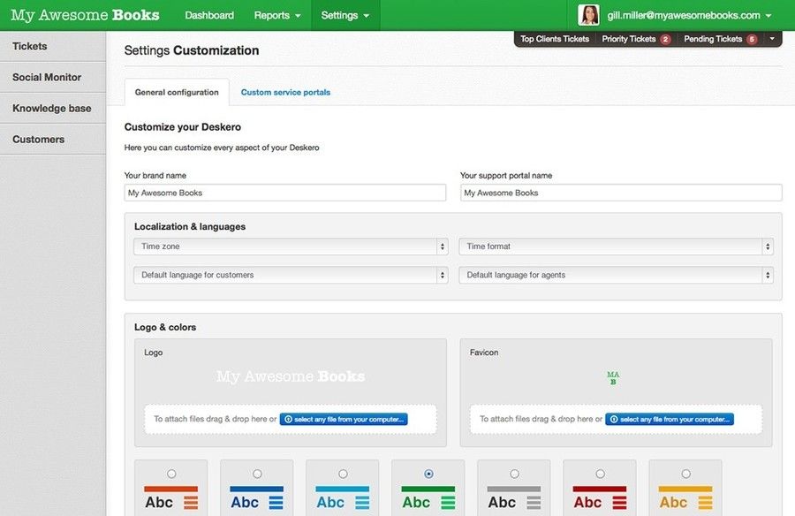The height and width of the screenshot is (516, 795).
Task: Click the orange theme hamburger icon
Action: (191, 502)
